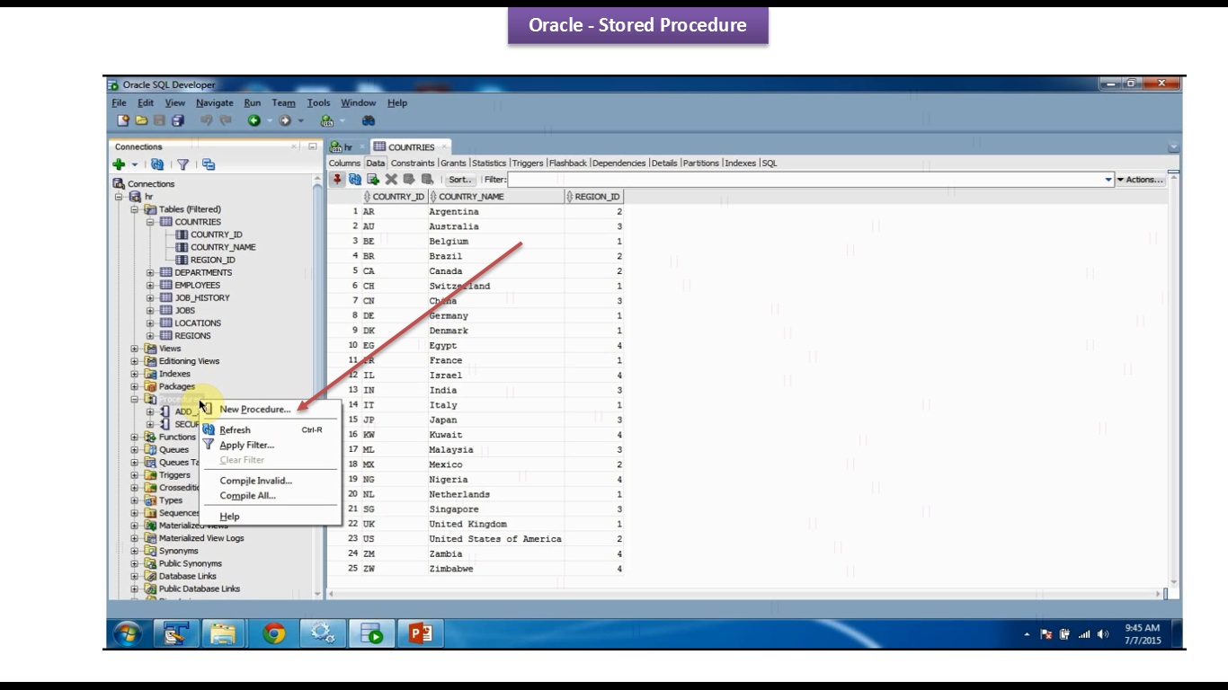Select the Switzerland cell
The height and width of the screenshot is (690, 1228).
[496, 286]
